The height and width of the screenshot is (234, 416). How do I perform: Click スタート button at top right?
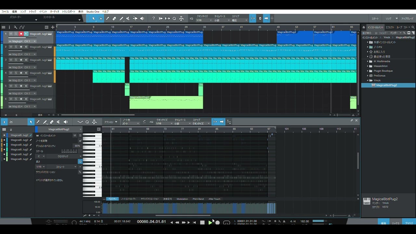[x=375, y=19]
